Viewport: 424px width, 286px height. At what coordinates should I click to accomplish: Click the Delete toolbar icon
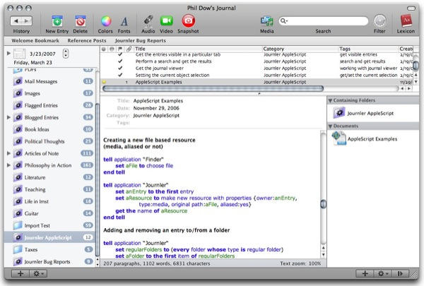(81, 21)
